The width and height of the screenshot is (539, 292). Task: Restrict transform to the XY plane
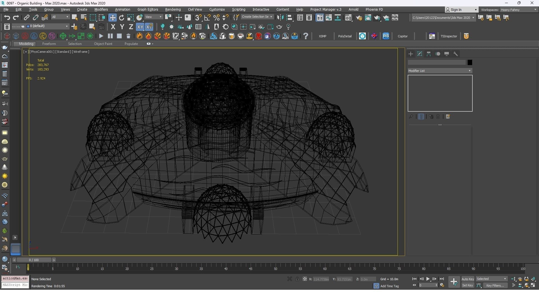(x=140, y=27)
